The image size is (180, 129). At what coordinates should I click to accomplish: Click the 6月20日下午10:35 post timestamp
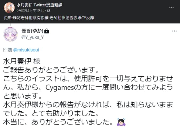coord(30,10)
